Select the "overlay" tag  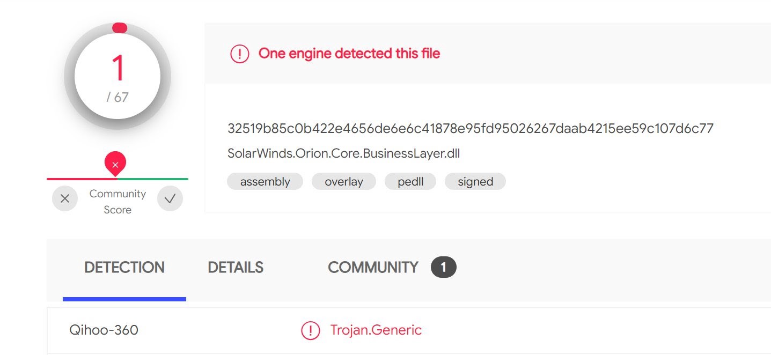tap(344, 182)
